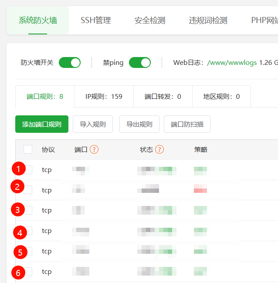Screen dimensions: 278x283
Task: Select 端口规则: 8 sub-tab
Action: coord(45,97)
